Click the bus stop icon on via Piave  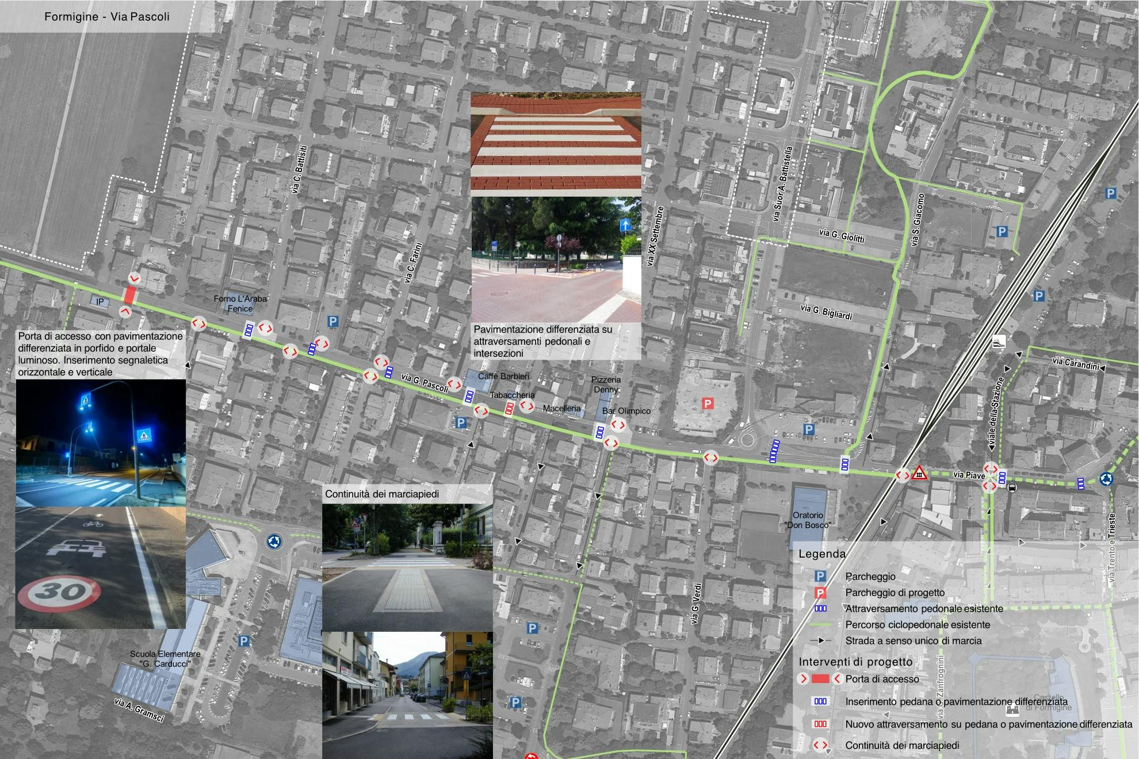(x=1012, y=488)
